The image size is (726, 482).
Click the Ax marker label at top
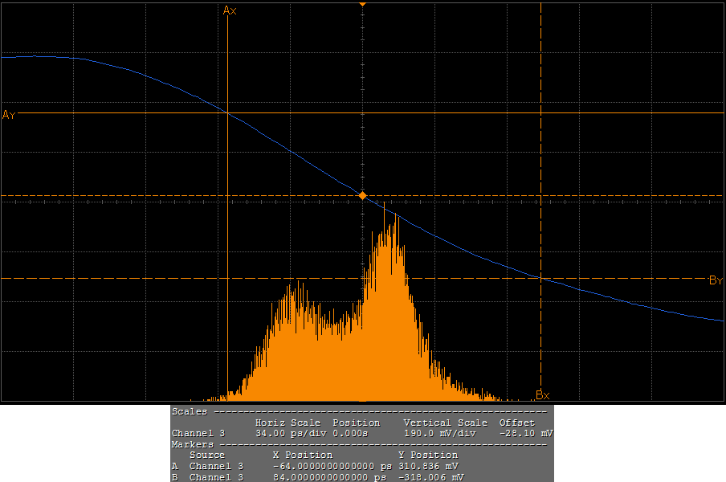click(230, 10)
